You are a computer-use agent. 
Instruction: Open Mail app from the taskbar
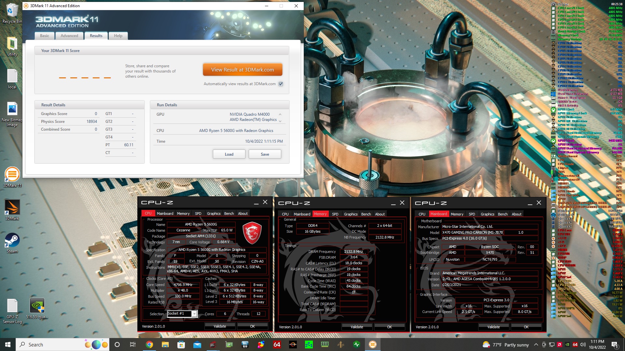[x=197, y=344]
